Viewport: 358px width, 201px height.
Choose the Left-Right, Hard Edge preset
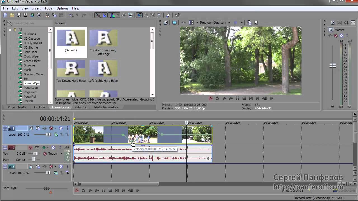tap(103, 68)
